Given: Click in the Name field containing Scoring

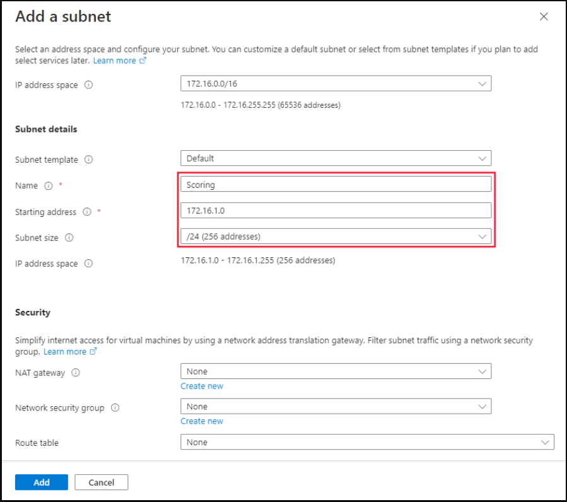Looking at the screenshot, I should click(336, 184).
